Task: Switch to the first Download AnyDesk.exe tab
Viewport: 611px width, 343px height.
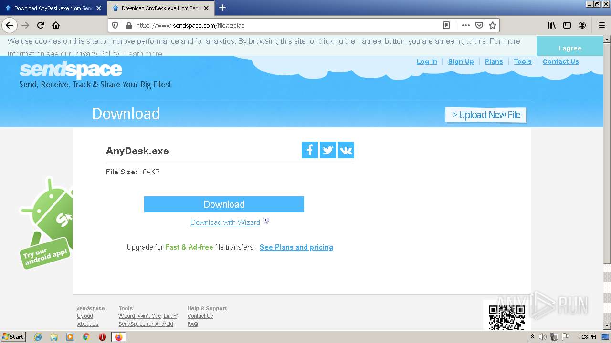Action: pyautogui.click(x=53, y=8)
